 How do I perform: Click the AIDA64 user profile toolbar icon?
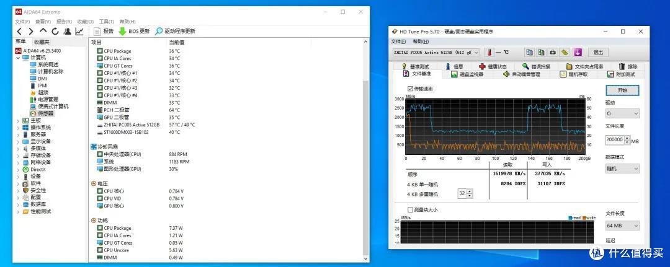coord(67,31)
